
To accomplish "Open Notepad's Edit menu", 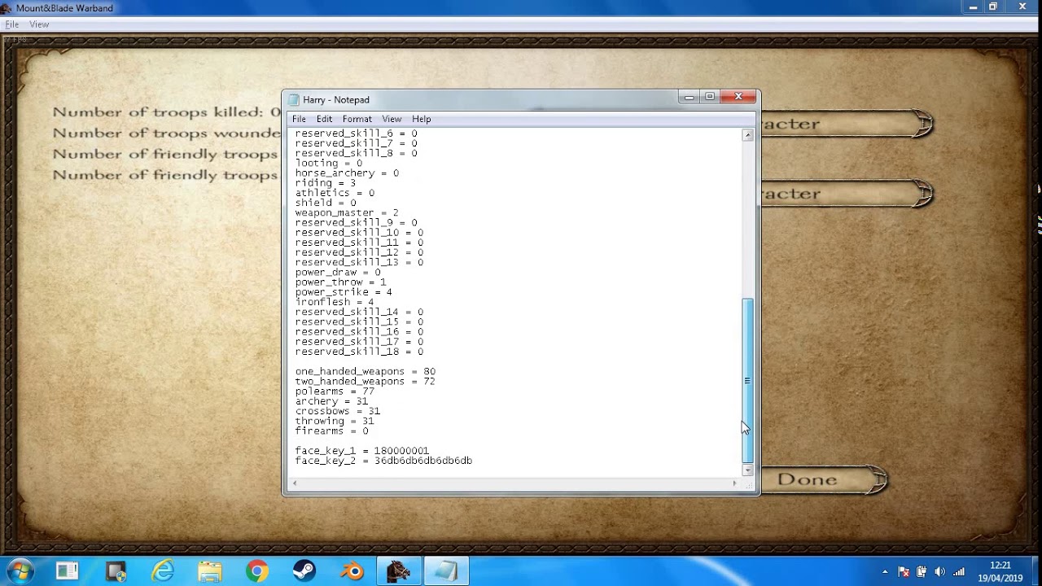I will 324,119.
